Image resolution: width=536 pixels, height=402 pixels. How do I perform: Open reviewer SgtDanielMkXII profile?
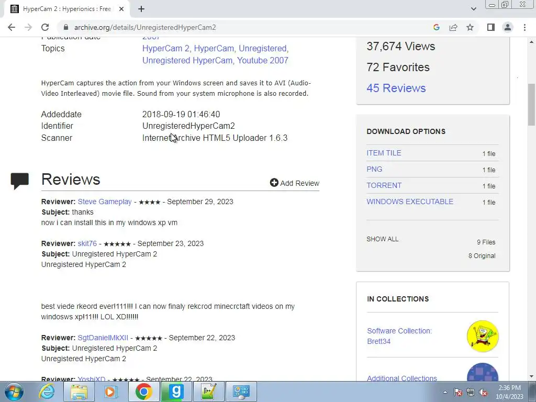103,338
